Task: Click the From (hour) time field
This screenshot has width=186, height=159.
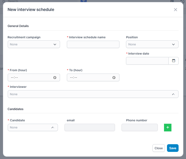Action: [x=30, y=77]
